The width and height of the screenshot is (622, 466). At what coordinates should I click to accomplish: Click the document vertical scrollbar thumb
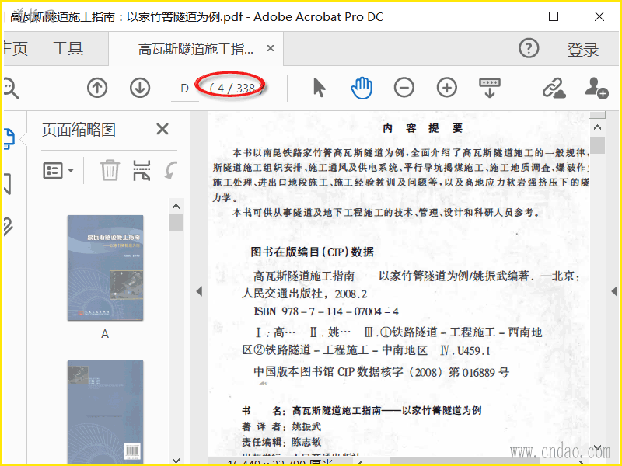tap(597, 145)
